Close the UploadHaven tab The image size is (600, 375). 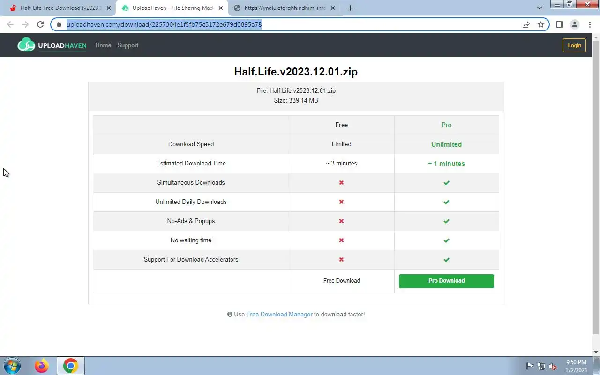tap(221, 8)
